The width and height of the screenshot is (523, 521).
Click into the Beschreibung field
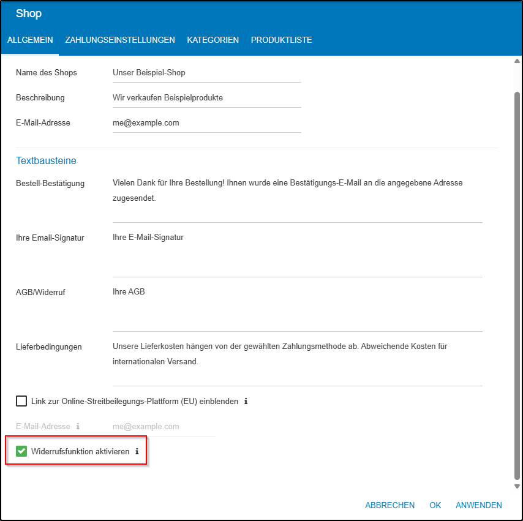(x=207, y=98)
